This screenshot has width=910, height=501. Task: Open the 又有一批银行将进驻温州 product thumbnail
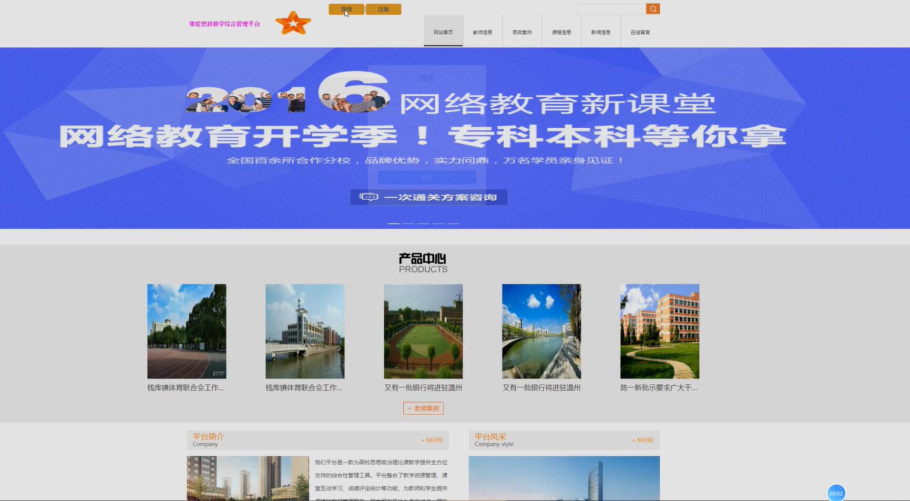click(x=423, y=331)
